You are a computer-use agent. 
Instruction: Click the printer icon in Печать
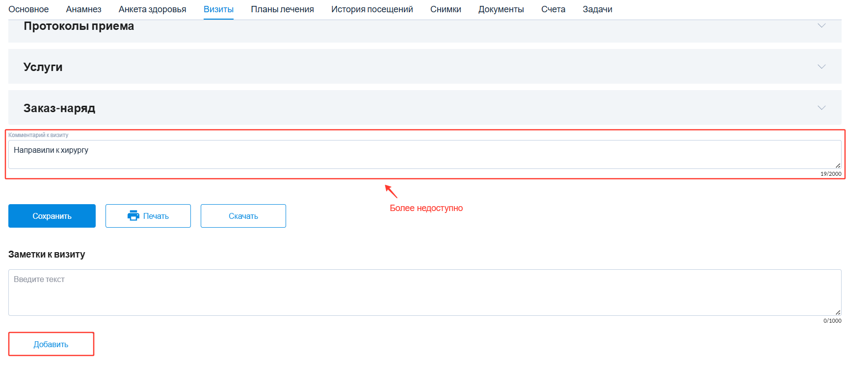[133, 215]
